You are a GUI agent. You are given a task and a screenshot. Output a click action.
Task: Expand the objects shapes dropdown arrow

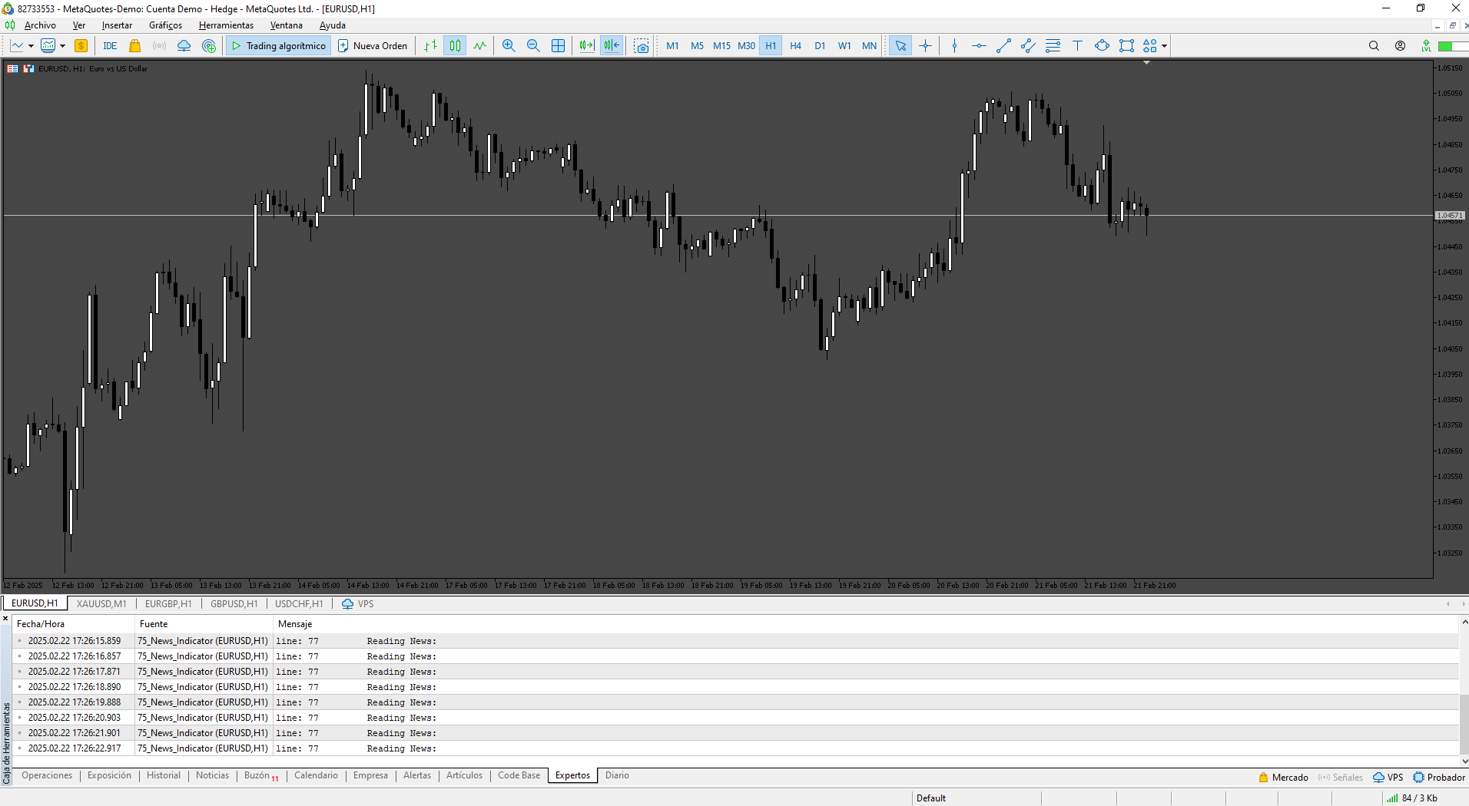(x=1164, y=46)
